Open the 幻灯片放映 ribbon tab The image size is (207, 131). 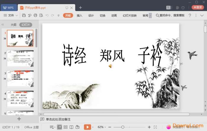(130, 15)
